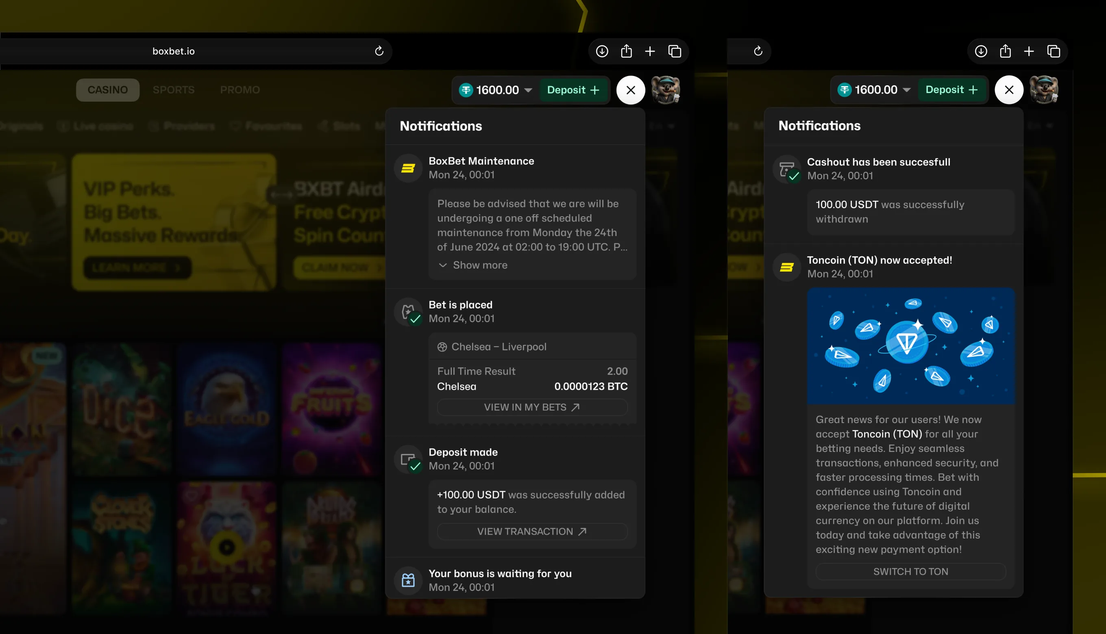
Task: Open the PROMO tab
Action: coord(240,90)
